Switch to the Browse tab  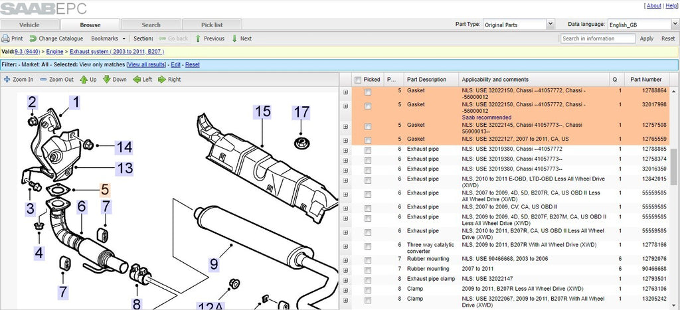[90, 25]
